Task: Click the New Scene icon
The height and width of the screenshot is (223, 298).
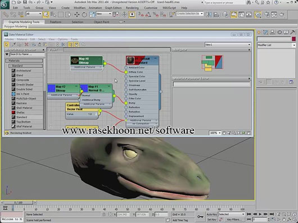Action: [13, 2]
